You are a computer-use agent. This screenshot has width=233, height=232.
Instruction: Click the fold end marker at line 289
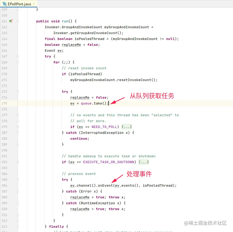18,144
